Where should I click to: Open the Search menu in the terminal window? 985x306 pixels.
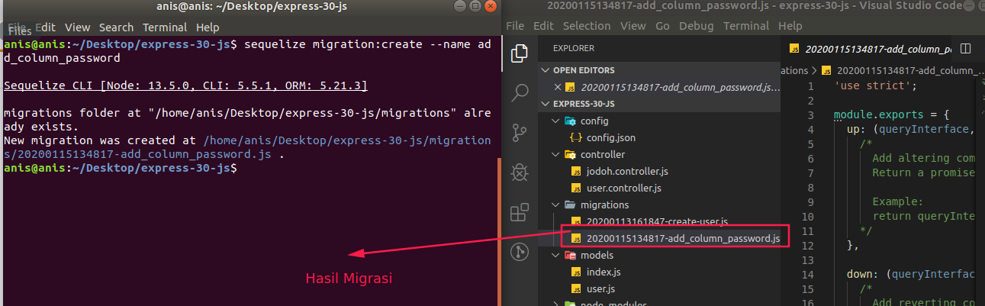116,27
